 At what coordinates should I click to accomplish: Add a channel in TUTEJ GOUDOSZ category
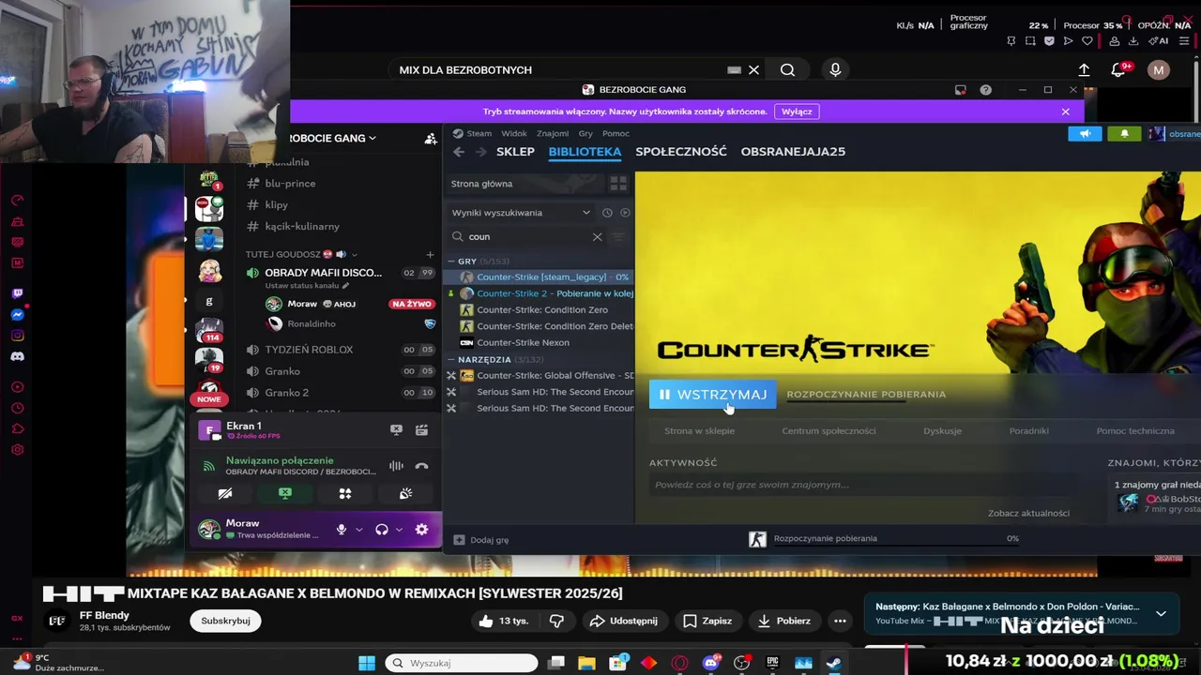[x=430, y=254]
